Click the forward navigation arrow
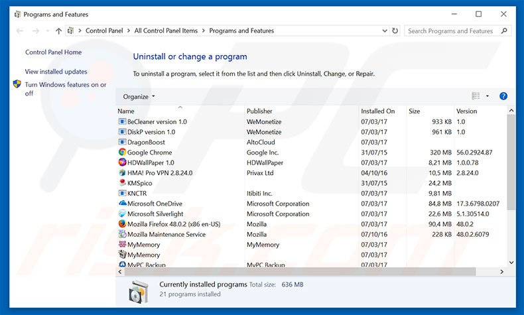The width and height of the screenshot is (524, 315). [35, 31]
